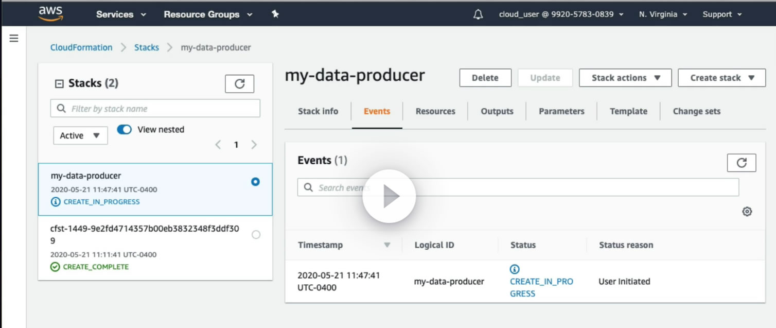This screenshot has width=776, height=328.
Task: Refresh the Events table
Action: pyautogui.click(x=741, y=163)
